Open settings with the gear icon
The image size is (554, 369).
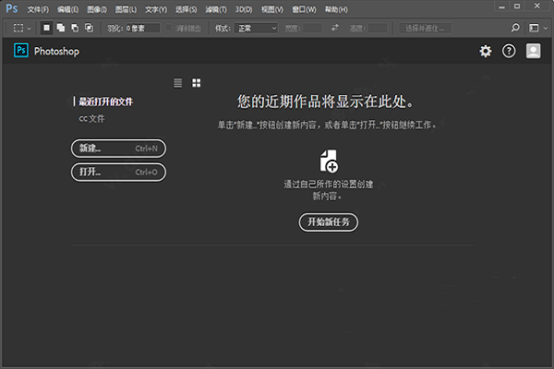[x=486, y=52]
